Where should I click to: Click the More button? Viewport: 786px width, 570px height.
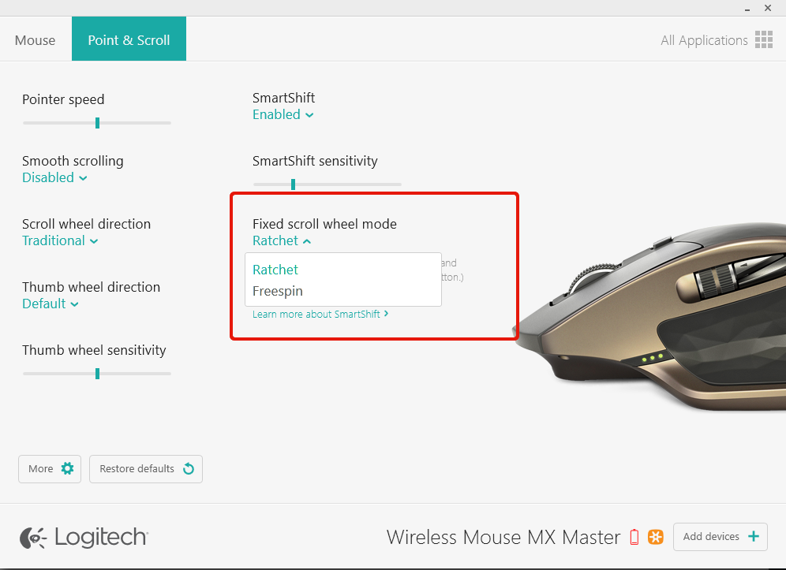tap(50, 469)
